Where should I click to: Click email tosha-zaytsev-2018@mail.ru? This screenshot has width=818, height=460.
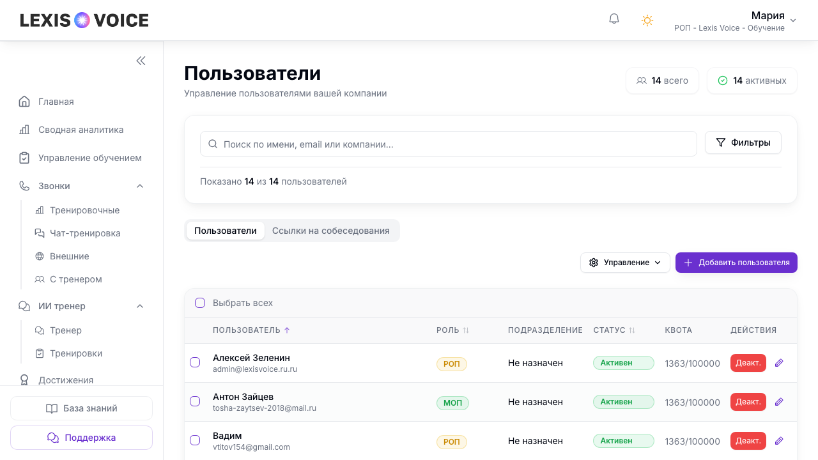(265, 408)
